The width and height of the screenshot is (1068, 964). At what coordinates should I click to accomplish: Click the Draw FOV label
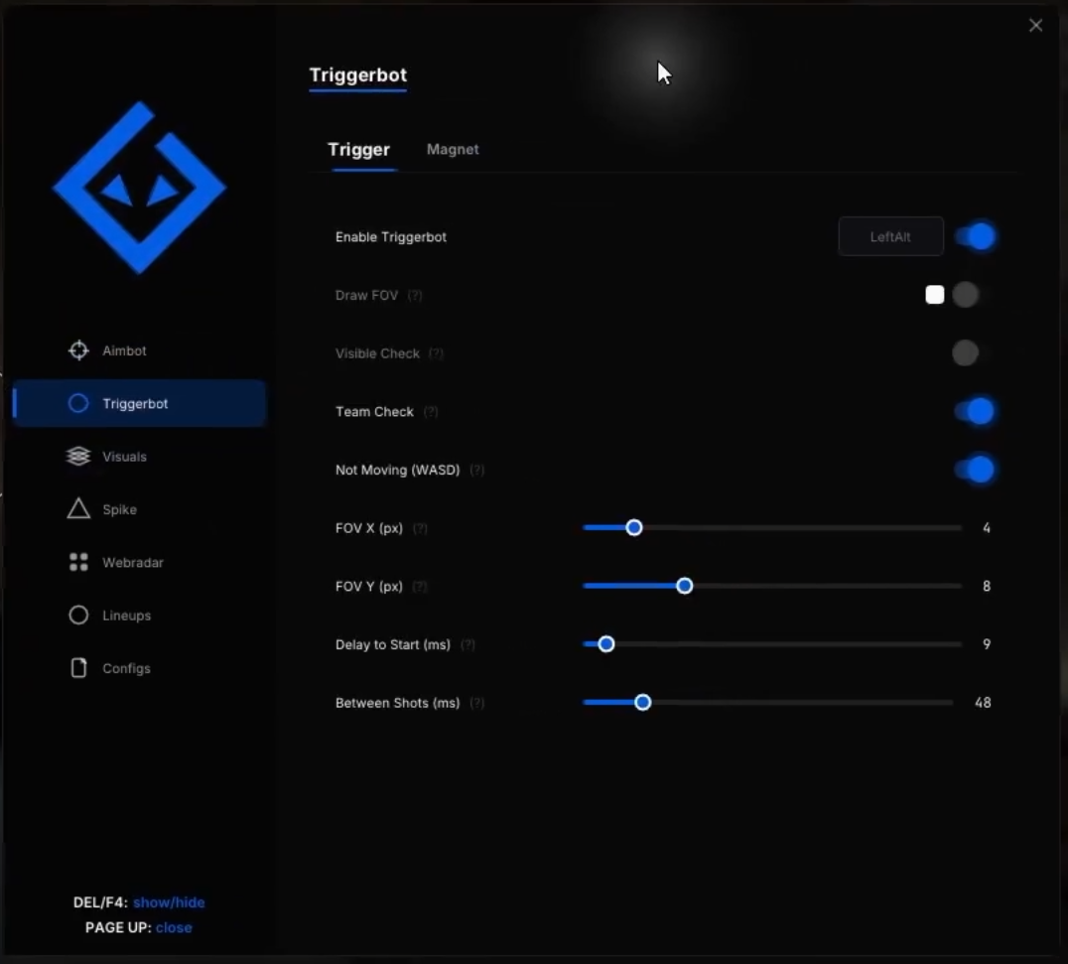tap(366, 295)
